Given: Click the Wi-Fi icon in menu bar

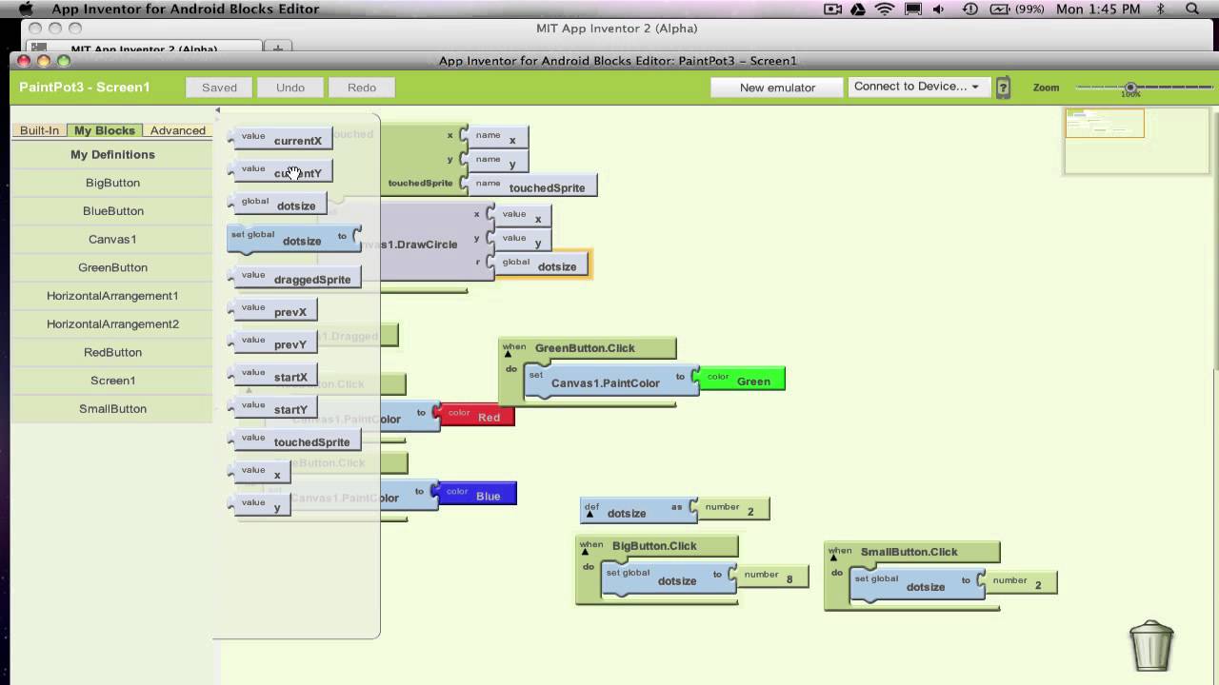Looking at the screenshot, I should pyautogui.click(x=885, y=9).
